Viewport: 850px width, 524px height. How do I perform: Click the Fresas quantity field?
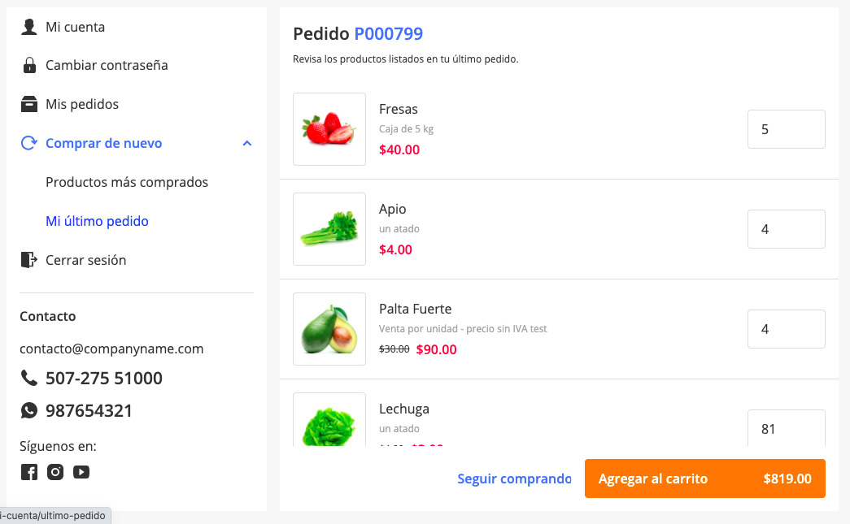pos(787,129)
